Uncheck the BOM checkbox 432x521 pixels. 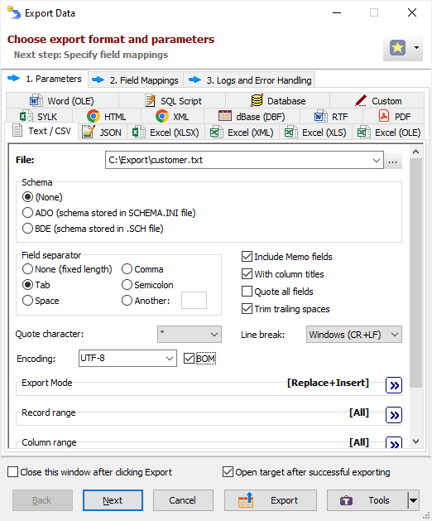point(189,359)
